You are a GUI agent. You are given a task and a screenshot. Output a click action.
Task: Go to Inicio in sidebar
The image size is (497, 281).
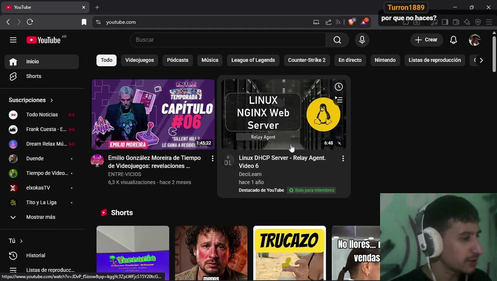click(42, 62)
